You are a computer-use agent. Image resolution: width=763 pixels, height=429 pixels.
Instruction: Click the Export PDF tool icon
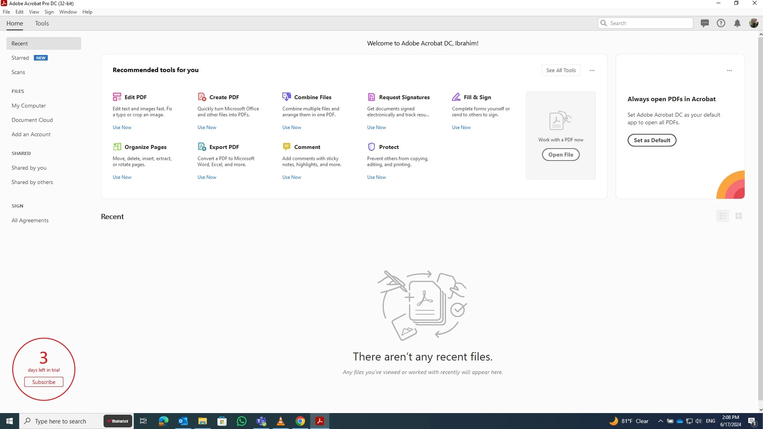tap(202, 147)
